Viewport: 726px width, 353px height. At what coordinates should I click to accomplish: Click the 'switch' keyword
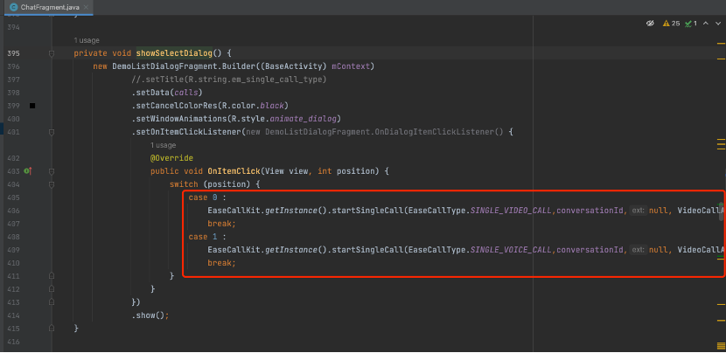coord(184,184)
